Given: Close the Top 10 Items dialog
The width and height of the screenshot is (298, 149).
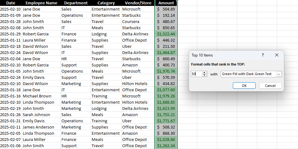Looking at the screenshot, I should pyautogui.click(x=277, y=55).
